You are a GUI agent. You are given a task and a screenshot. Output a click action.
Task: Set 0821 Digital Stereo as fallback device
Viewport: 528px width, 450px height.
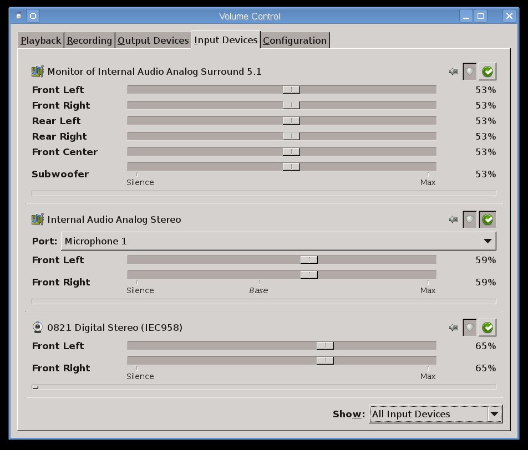point(488,328)
